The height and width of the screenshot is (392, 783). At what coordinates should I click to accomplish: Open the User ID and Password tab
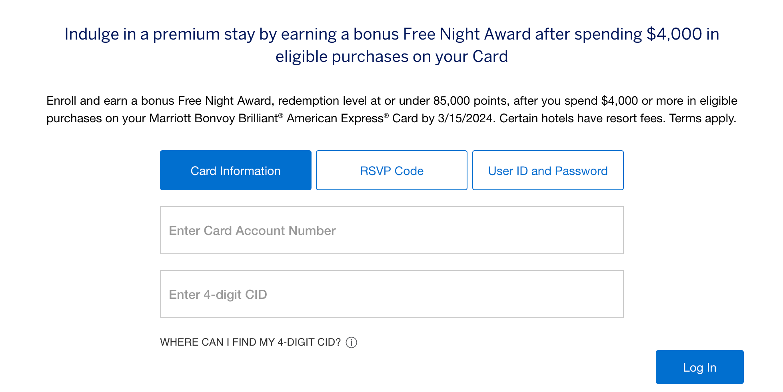[x=547, y=171]
